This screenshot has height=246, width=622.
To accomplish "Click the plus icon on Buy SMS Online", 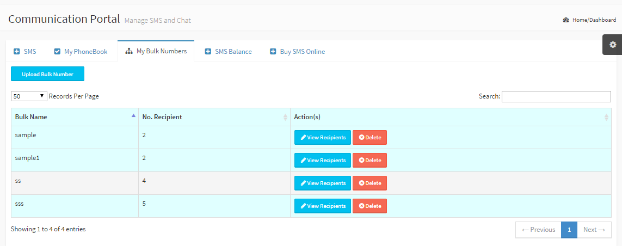I will coord(273,52).
